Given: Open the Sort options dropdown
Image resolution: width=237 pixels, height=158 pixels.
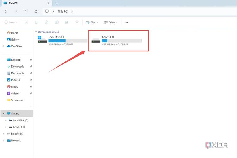Looking at the screenshot, I should pyautogui.click(x=92, y=22).
